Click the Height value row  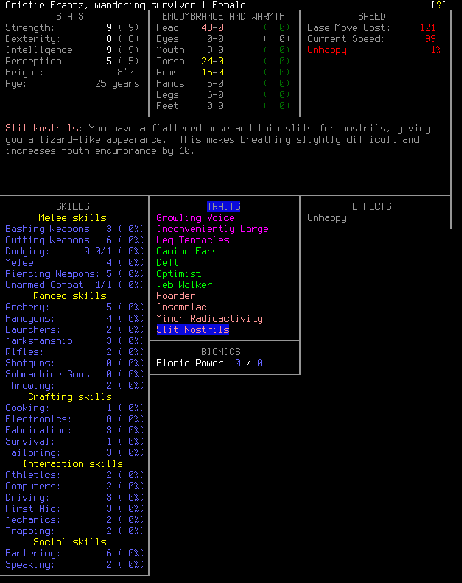72,72
